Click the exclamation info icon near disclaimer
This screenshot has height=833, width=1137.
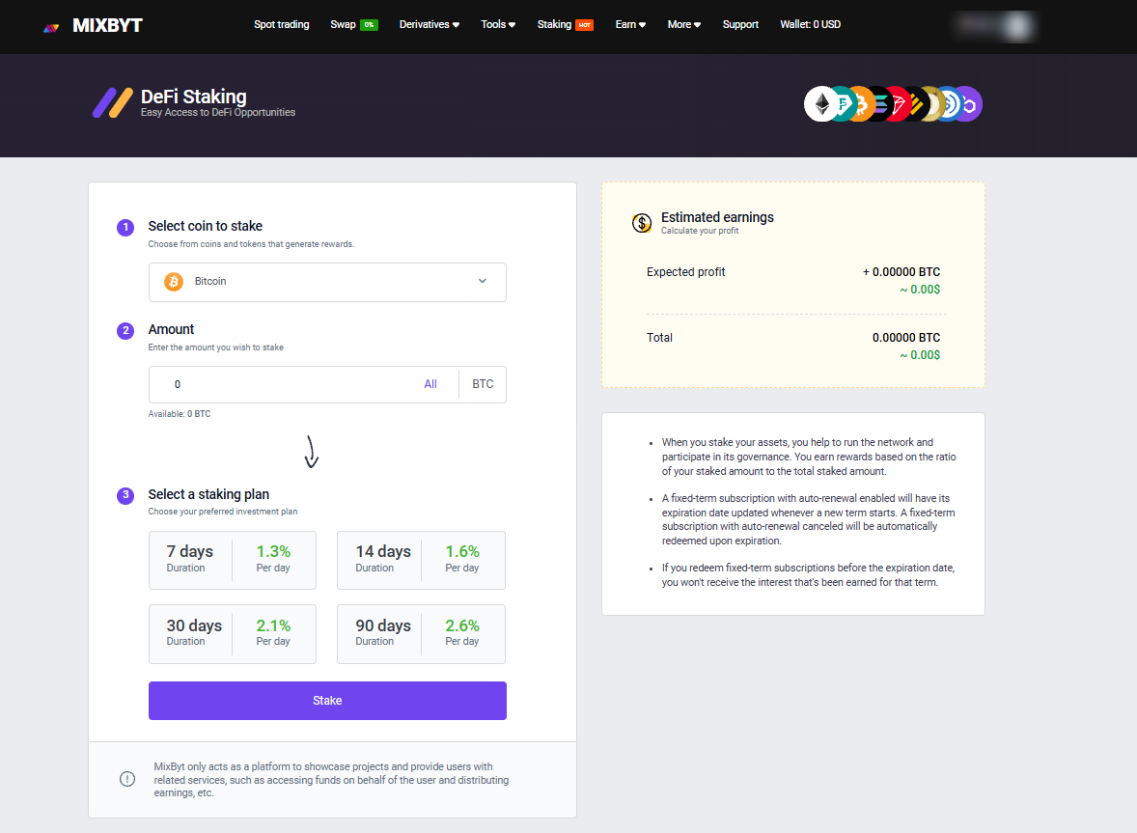pyautogui.click(x=127, y=779)
